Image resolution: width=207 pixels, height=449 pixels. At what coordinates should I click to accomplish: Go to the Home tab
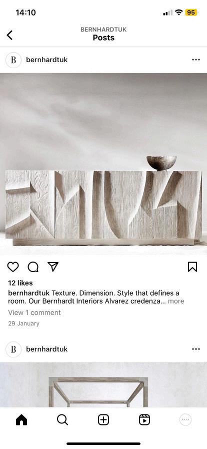[x=21, y=420]
